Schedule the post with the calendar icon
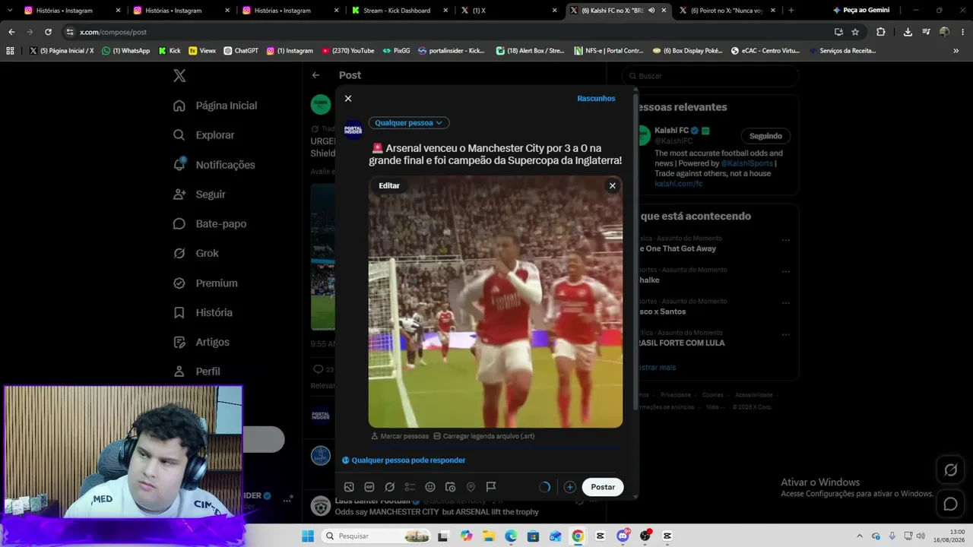 (x=450, y=487)
